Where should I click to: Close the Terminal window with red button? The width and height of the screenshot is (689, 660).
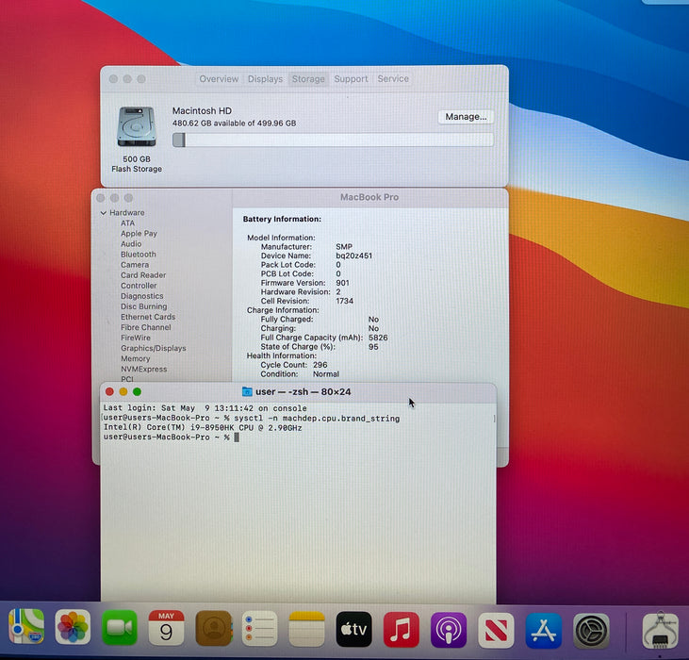click(x=110, y=391)
